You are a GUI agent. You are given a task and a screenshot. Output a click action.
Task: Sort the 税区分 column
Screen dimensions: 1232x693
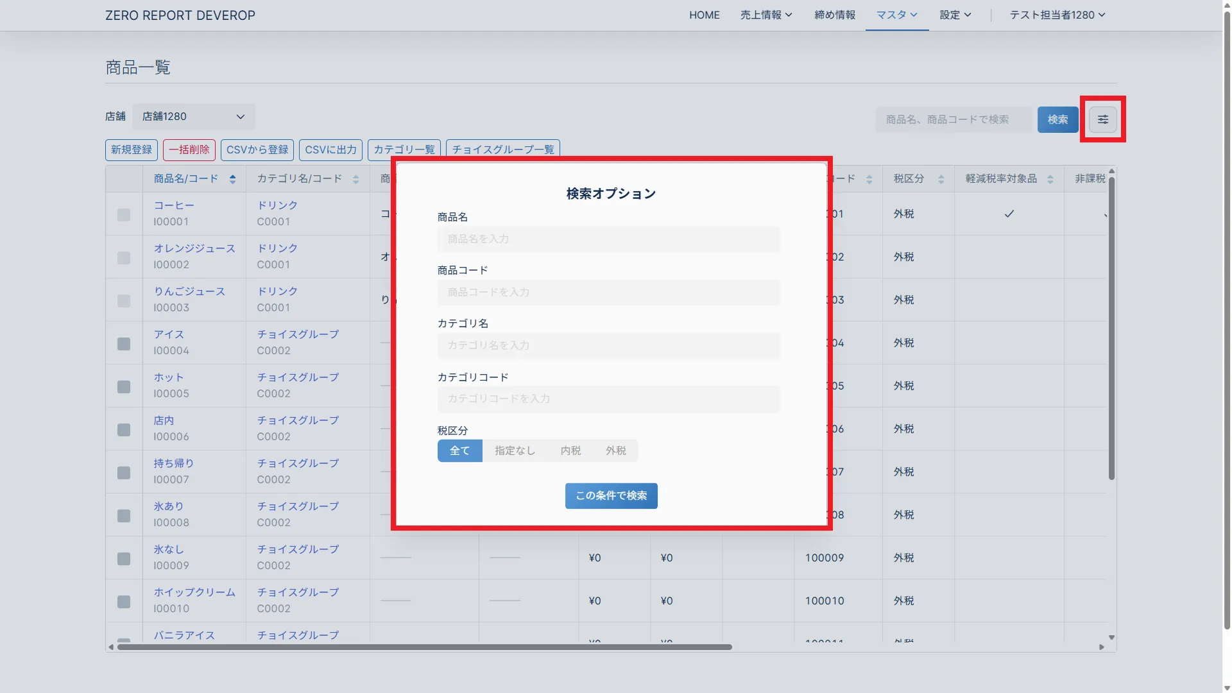click(941, 179)
